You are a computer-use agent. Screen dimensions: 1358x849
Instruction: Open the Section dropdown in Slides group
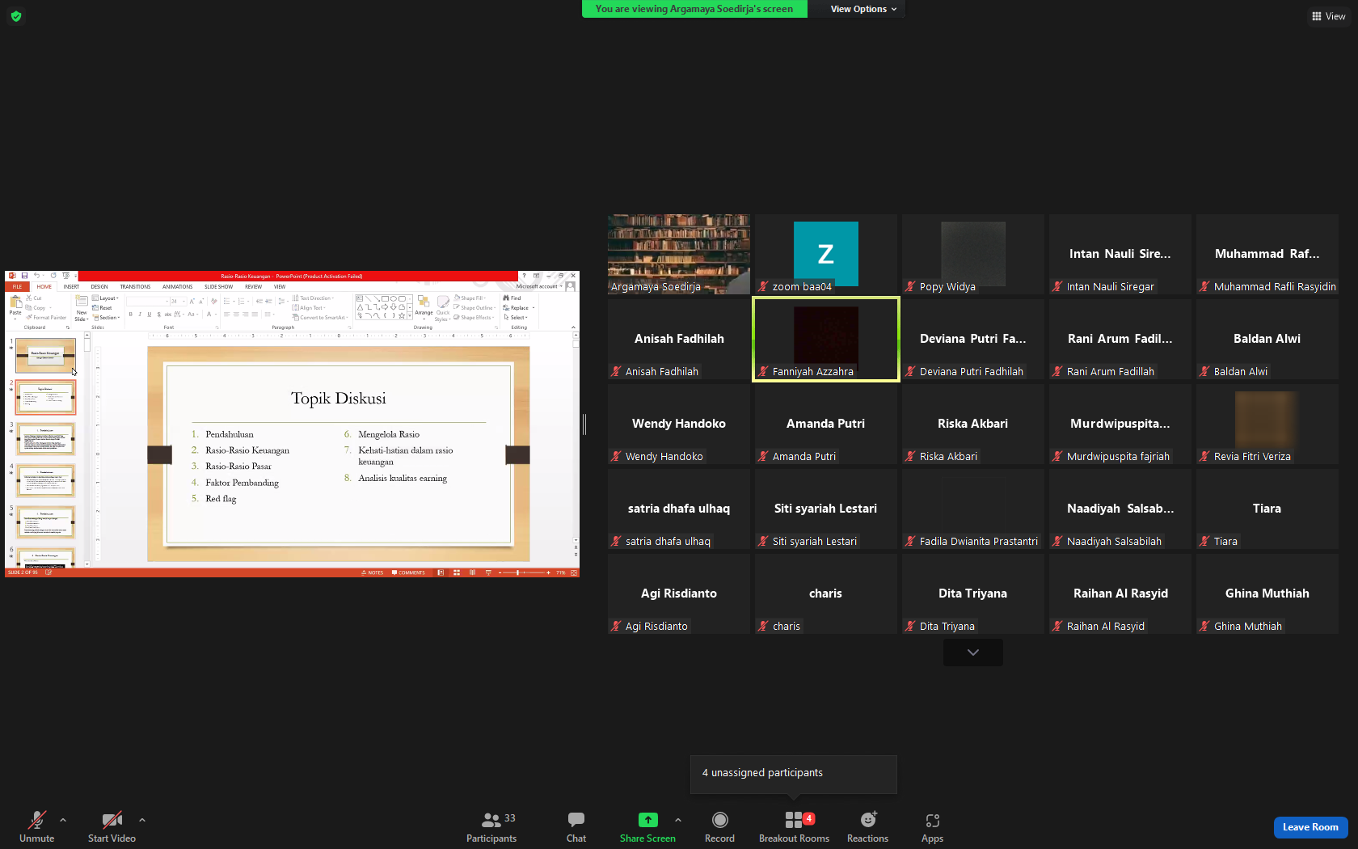tap(107, 318)
